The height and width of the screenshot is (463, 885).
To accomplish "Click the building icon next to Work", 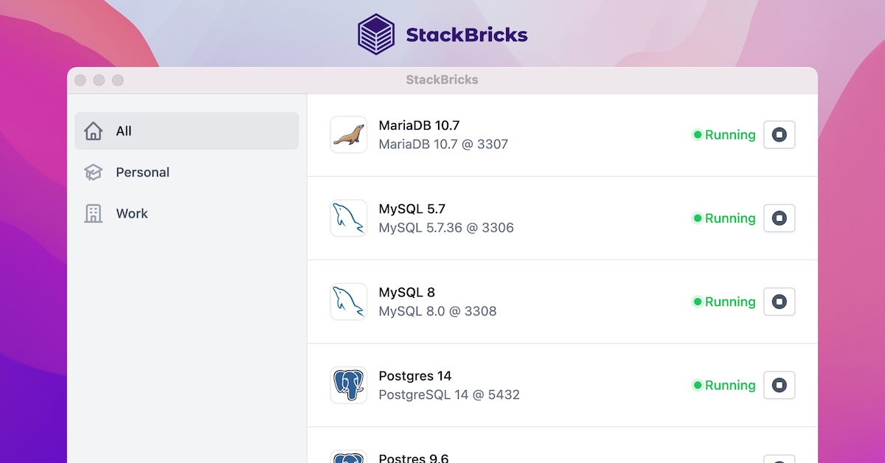I will coord(94,213).
